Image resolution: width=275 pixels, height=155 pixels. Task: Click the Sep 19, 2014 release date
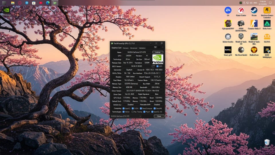pos(128,63)
